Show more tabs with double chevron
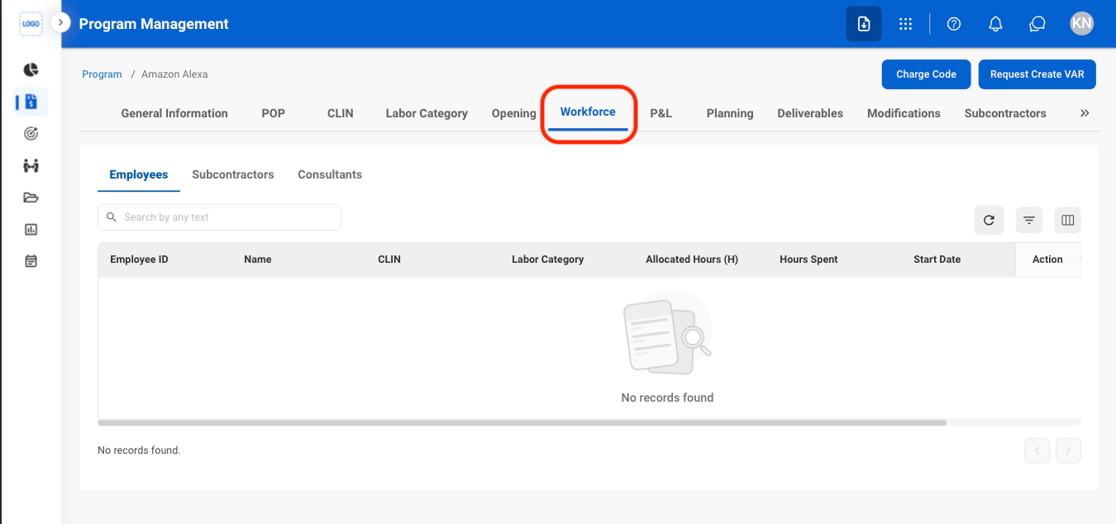Image resolution: width=1116 pixels, height=524 pixels. [1085, 113]
